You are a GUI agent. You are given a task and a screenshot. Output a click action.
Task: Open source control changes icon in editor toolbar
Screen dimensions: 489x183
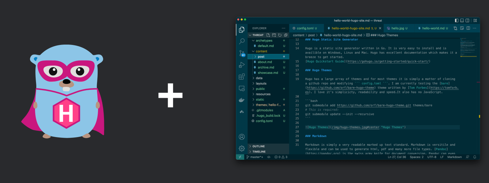455,28
